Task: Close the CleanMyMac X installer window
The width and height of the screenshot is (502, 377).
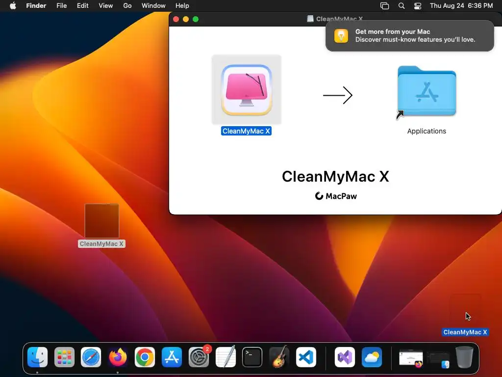Action: tap(176, 19)
